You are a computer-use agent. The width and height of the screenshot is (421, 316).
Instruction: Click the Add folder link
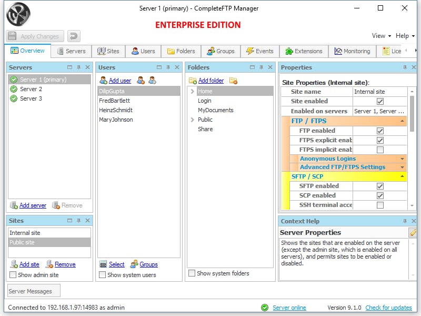pyautogui.click(x=211, y=81)
